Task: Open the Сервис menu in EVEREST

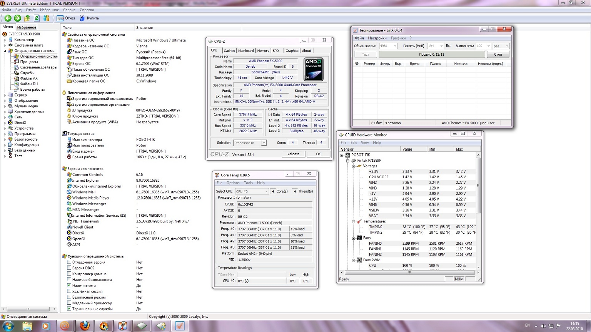Action: click(x=69, y=10)
